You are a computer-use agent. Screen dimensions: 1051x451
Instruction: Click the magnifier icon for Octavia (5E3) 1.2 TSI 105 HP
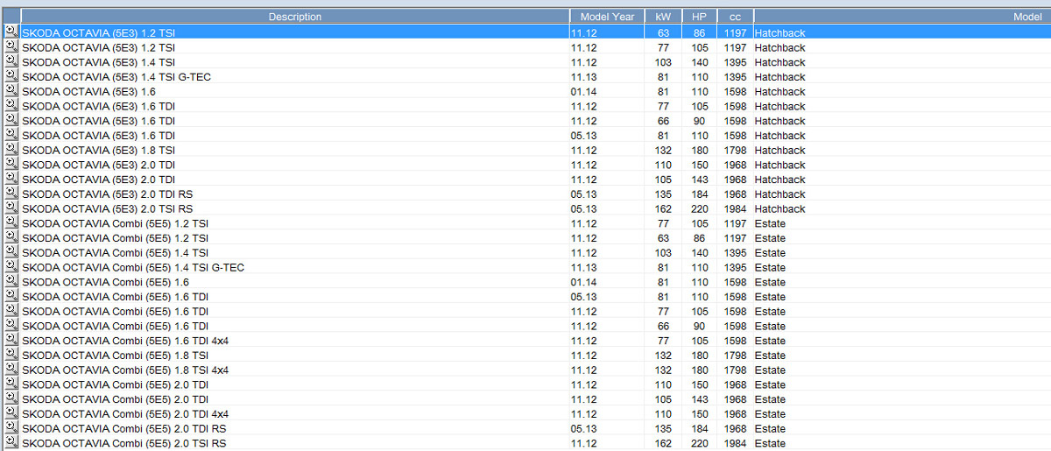coord(11,47)
